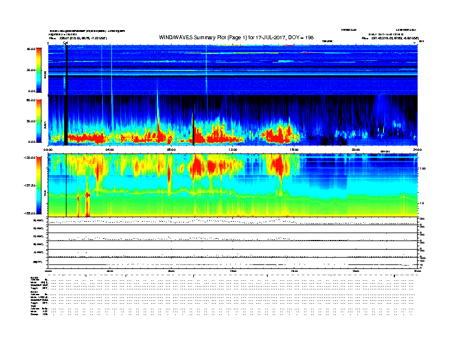Click the black calibration band in RAD2 spectrogram
The height and width of the screenshot is (348, 450).
pyautogui.click(x=66, y=68)
